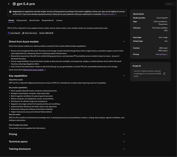Switch to the Deployments tab
The height and width of the screenshot is (157, 177).
[x=22, y=20]
